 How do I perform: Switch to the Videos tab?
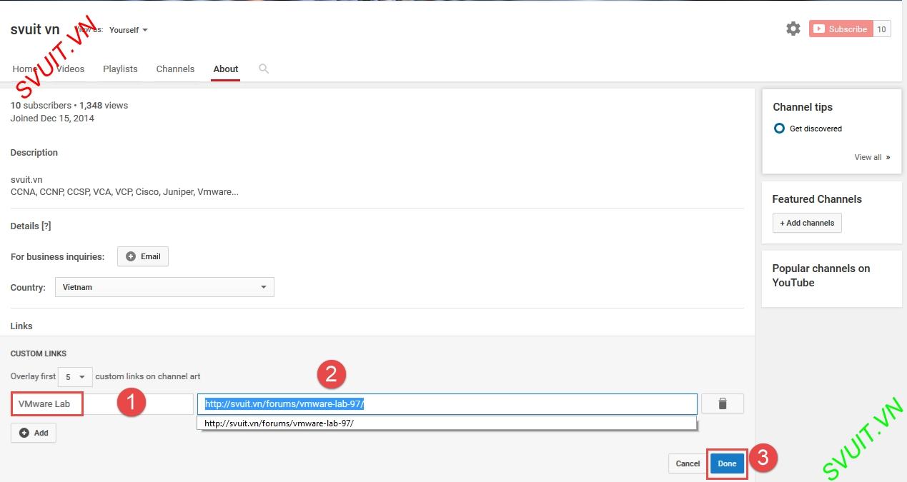pyautogui.click(x=70, y=69)
